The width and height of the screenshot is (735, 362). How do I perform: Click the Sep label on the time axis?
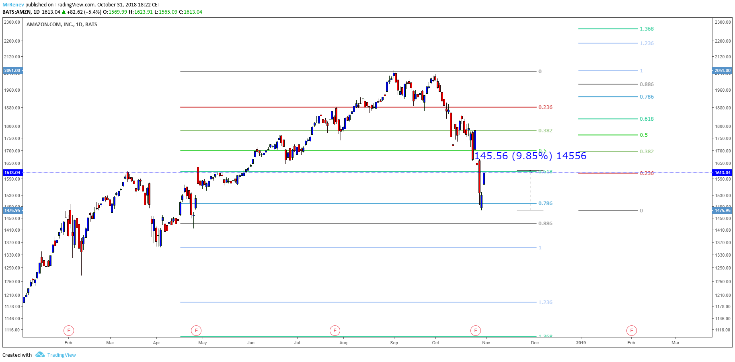click(394, 343)
